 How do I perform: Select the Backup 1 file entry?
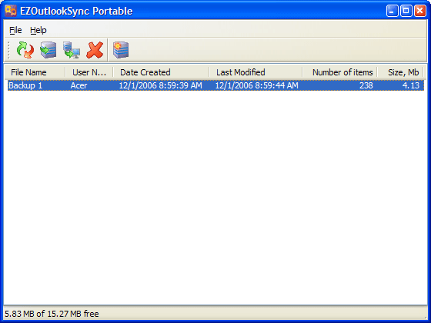(25, 85)
